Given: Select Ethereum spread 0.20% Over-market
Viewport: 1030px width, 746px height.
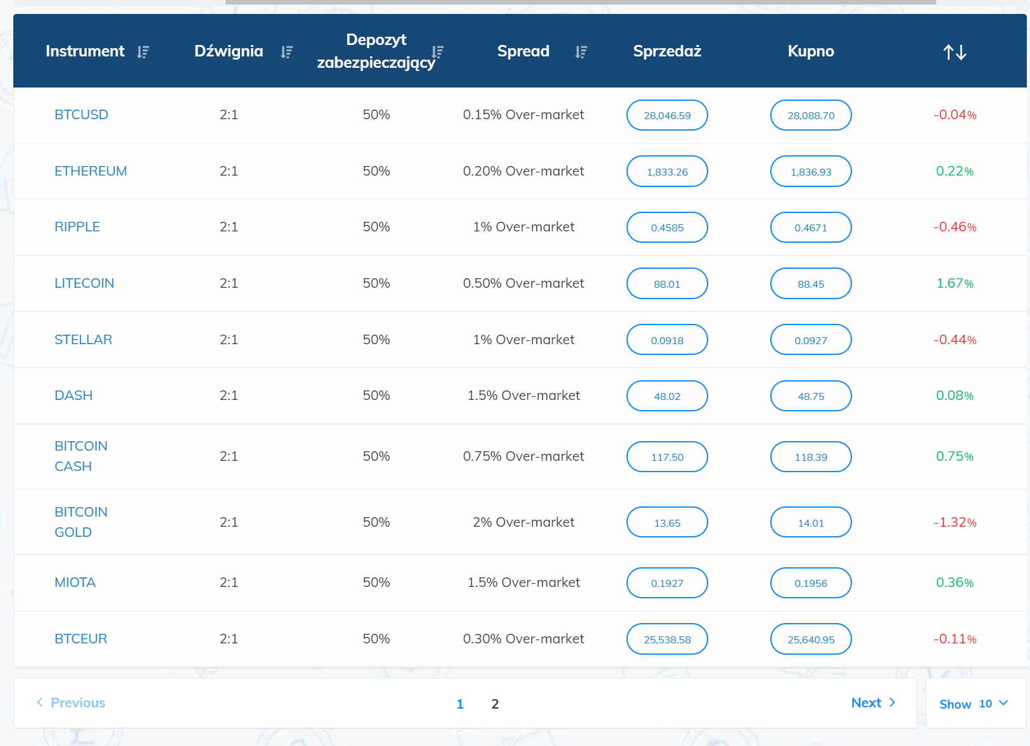Looking at the screenshot, I should click(x=524, y=171).
